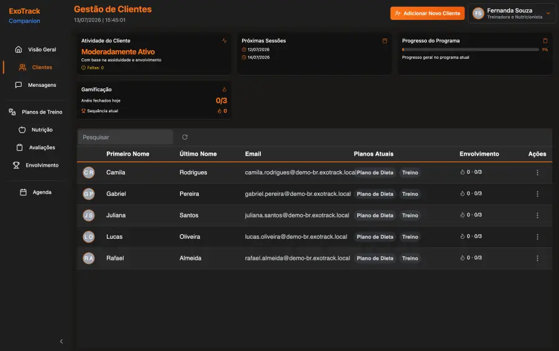Sort by Primeiro Nome column header

click(x=127, y=154)
